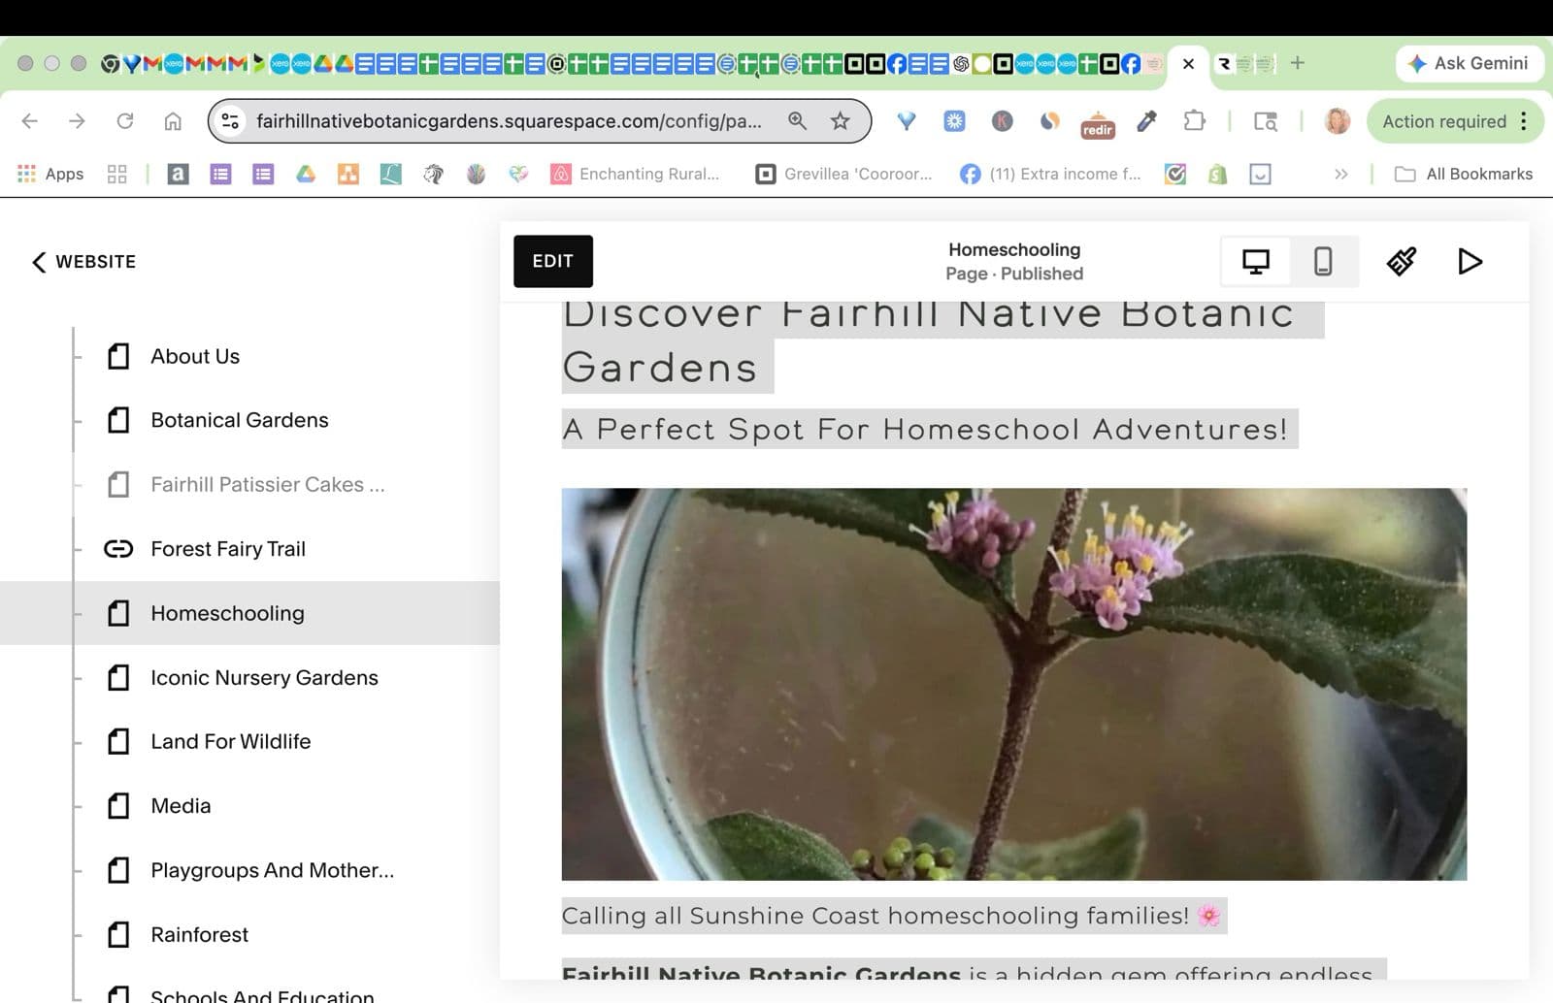Open the Iconic Nursery Gardens page
Viewport: 1553px width, 1003px height.
tap(264, 677)
